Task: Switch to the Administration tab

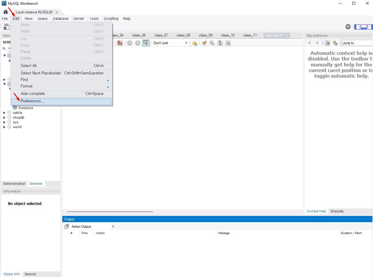Action: click(14, 184)
